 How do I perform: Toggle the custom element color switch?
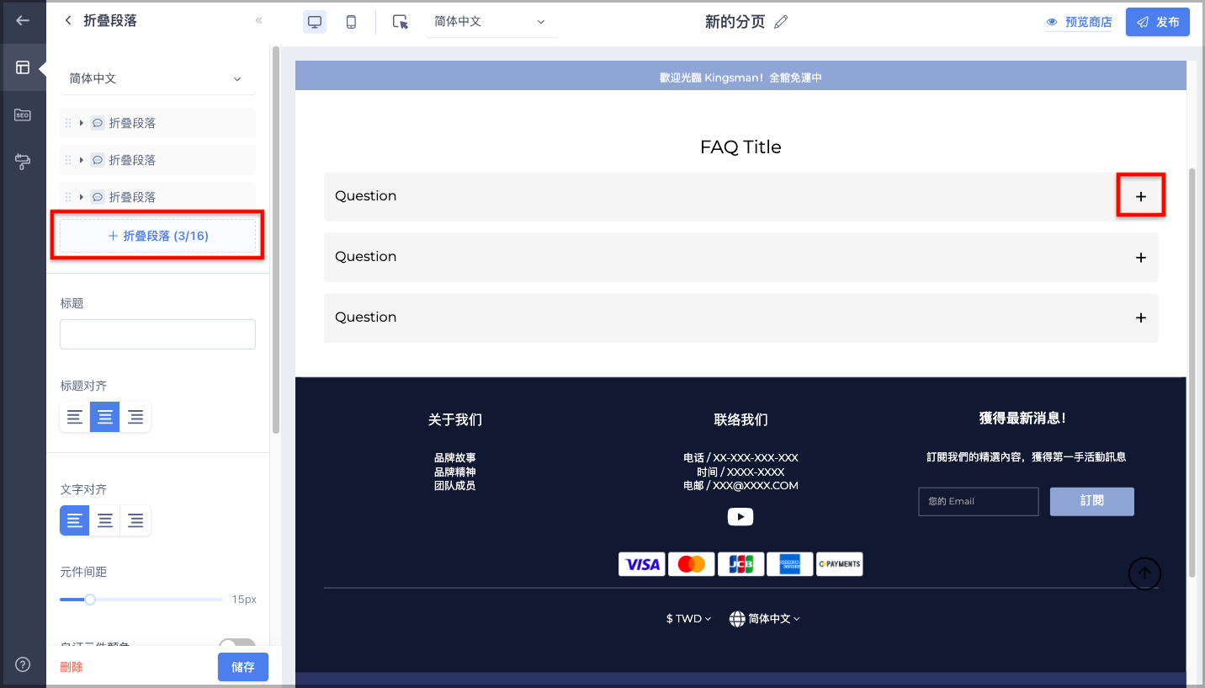click(236, 645)
